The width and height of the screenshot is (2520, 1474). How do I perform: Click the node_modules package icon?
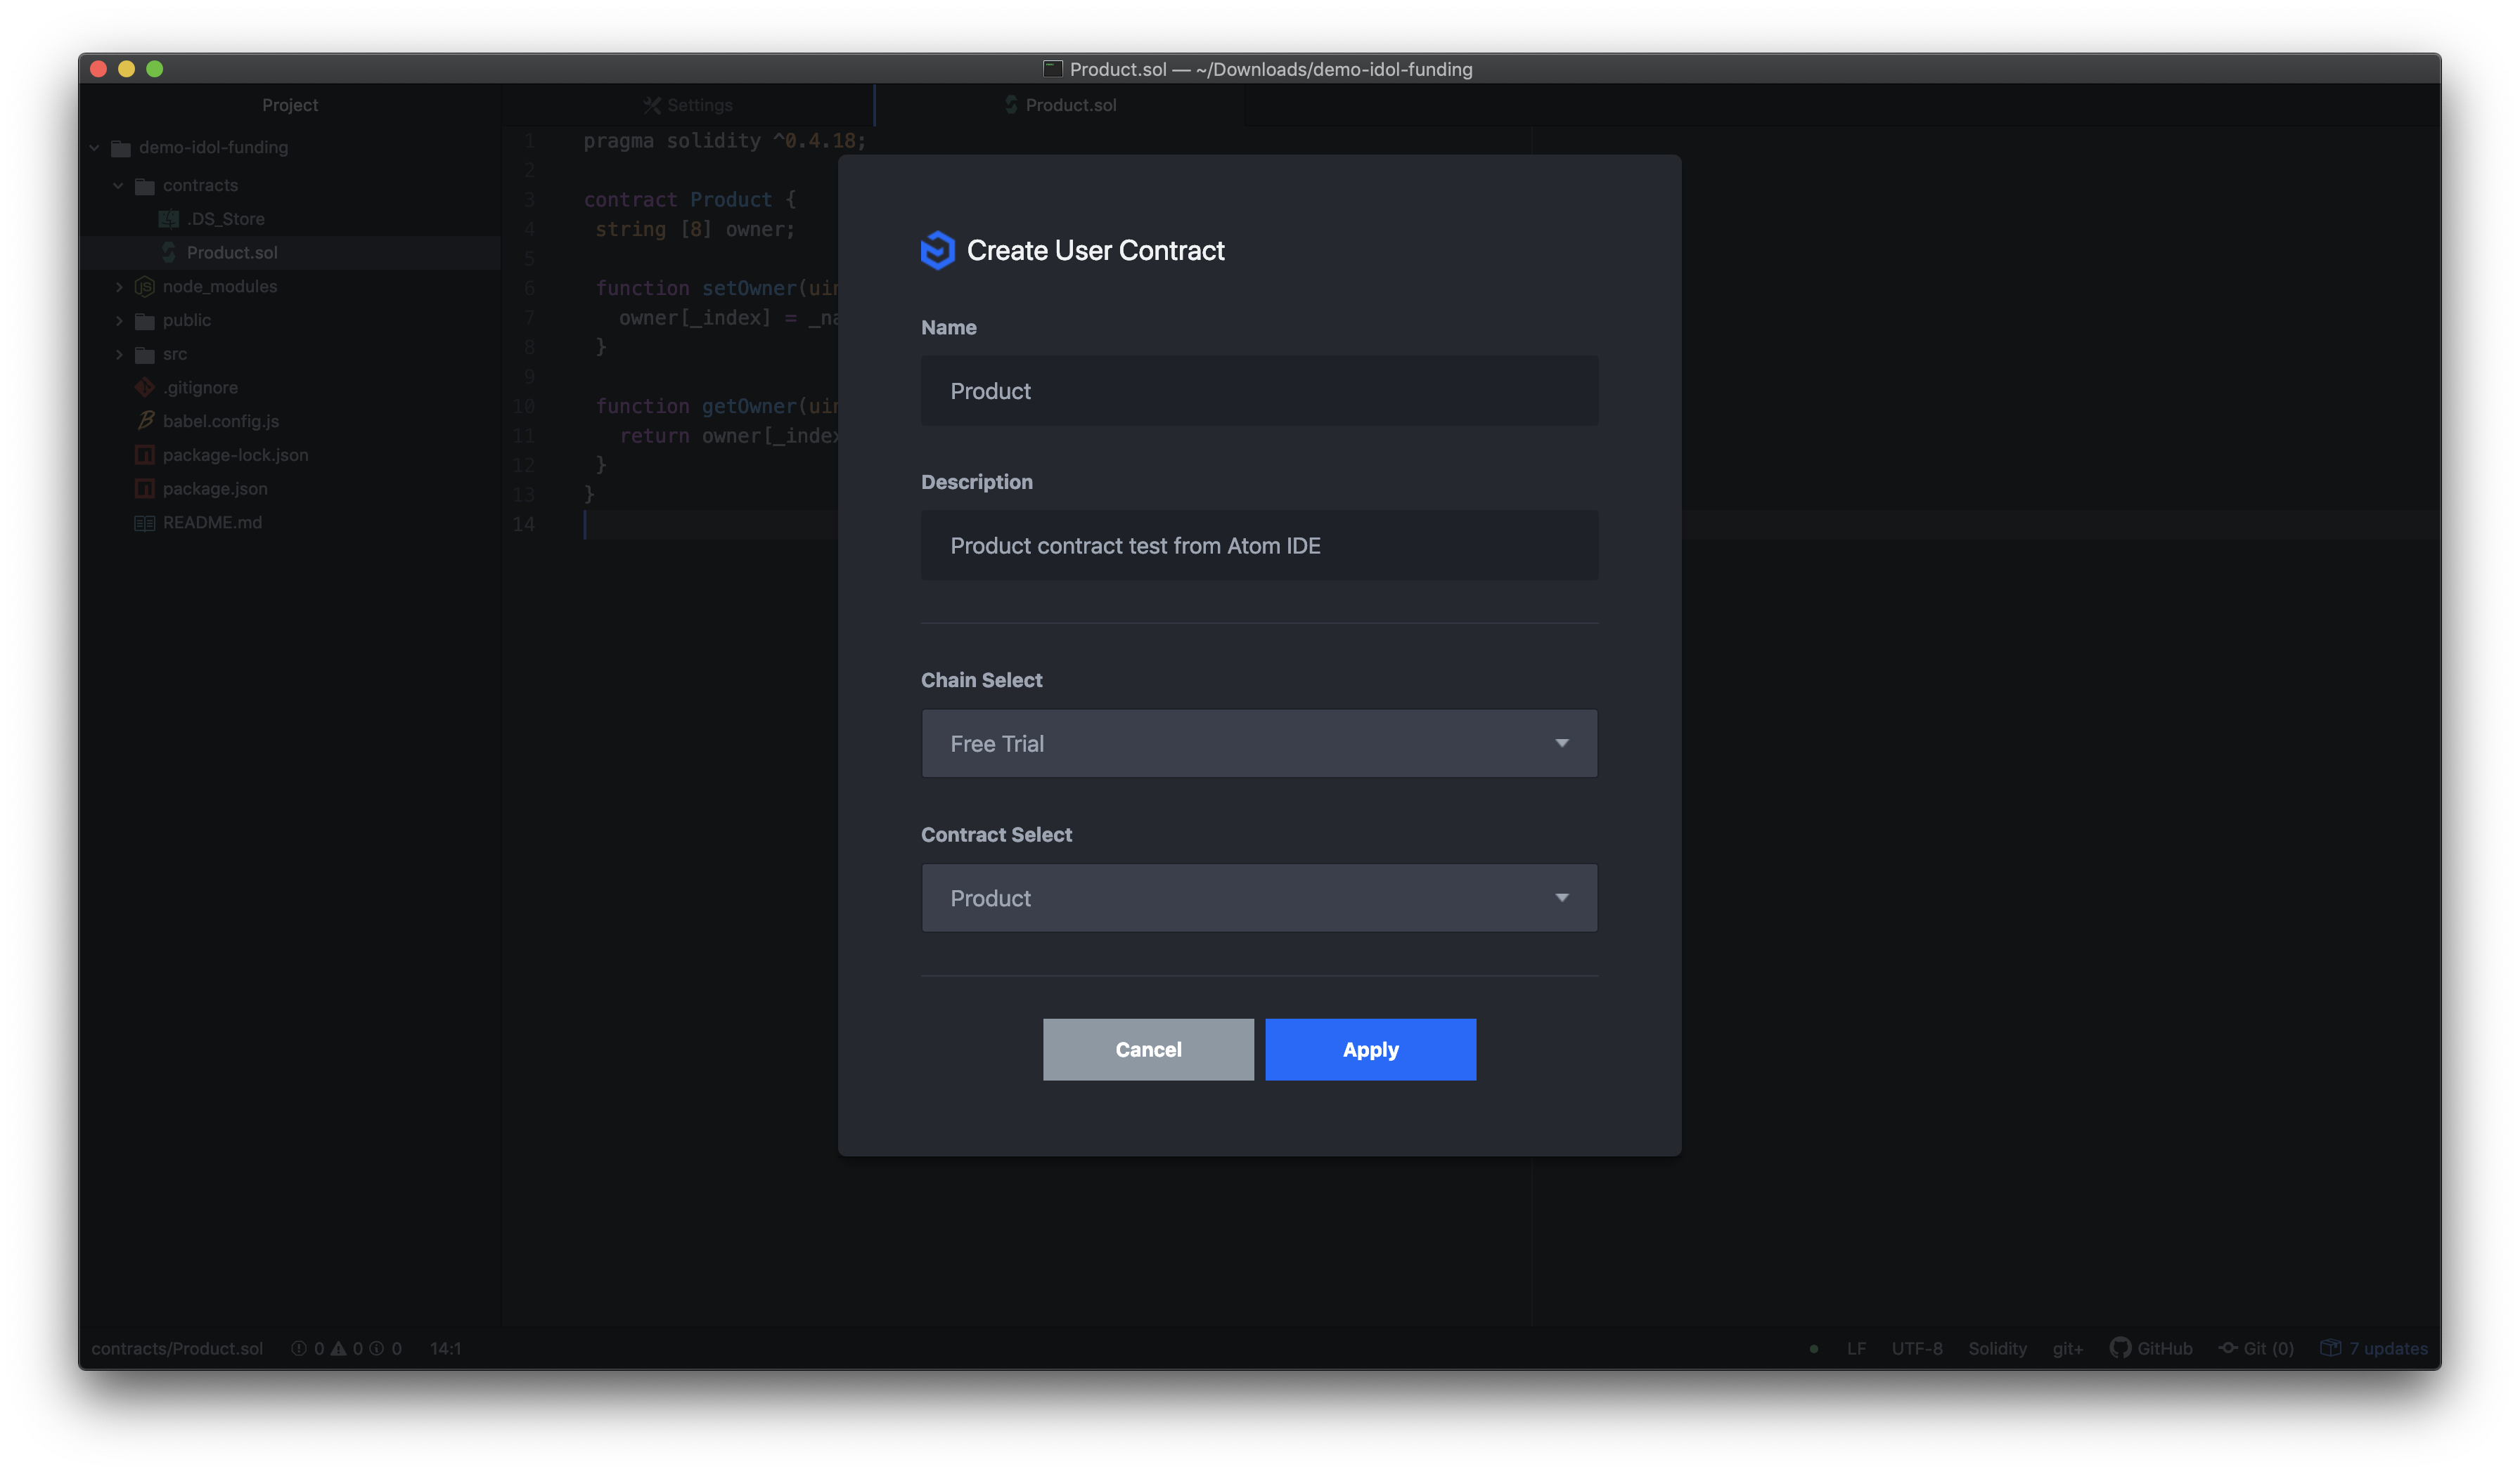click(145, 287)
